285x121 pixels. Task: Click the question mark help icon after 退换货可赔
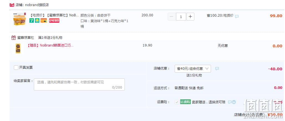point(234,102)
